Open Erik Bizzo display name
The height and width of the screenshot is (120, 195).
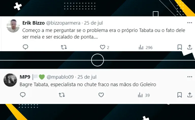[34, 23]
